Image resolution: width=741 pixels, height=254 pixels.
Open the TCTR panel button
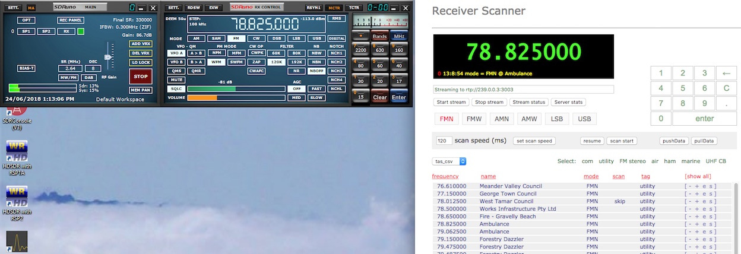coord(354,8)
